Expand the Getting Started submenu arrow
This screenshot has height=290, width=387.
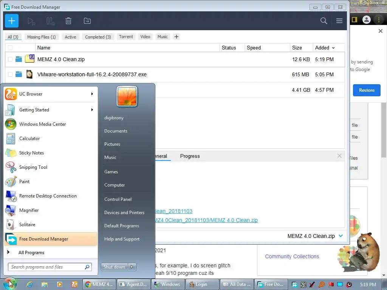[x=92, y=110]
